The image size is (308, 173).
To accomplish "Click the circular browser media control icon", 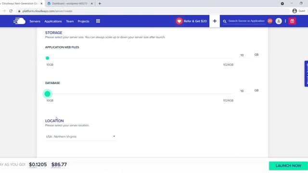I will coord(282,3).
